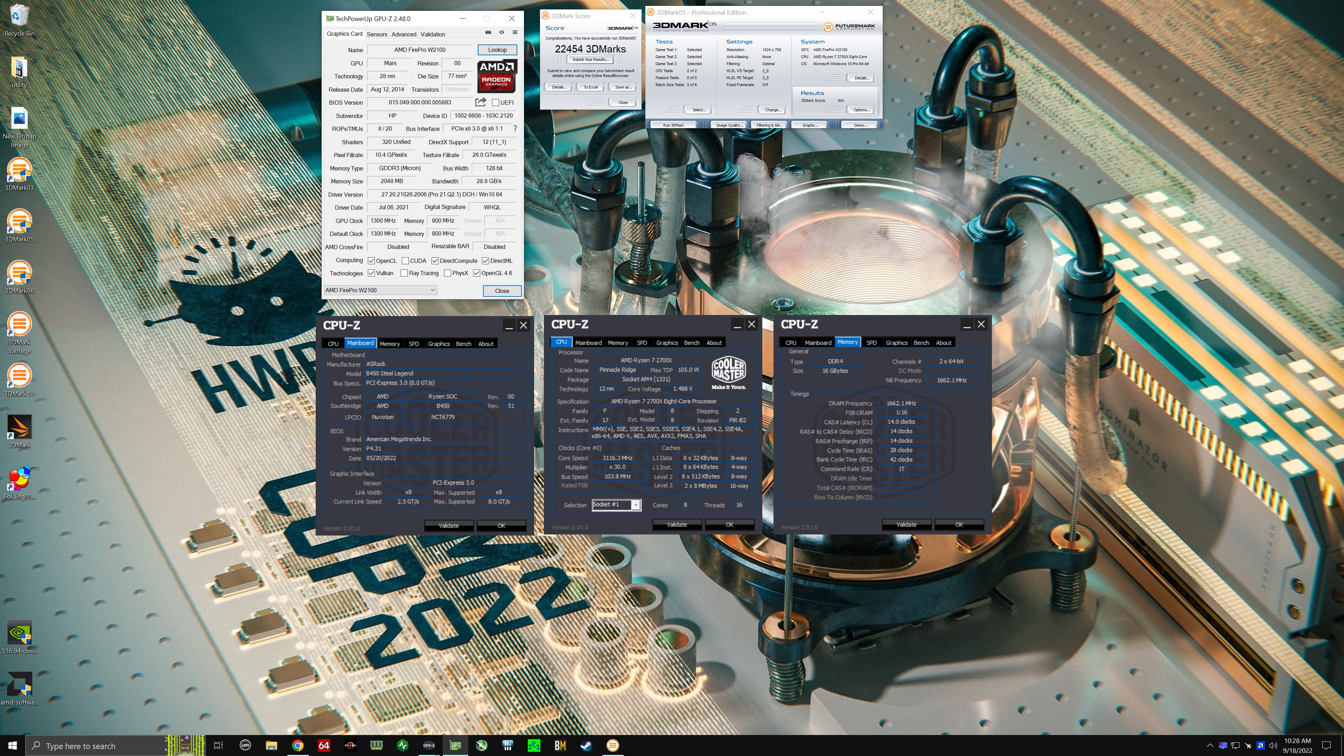The height and width of the screenshot is (756, 1344).
Task: Toggle the DirectML checkbox
Action: (x=485, y=261)
